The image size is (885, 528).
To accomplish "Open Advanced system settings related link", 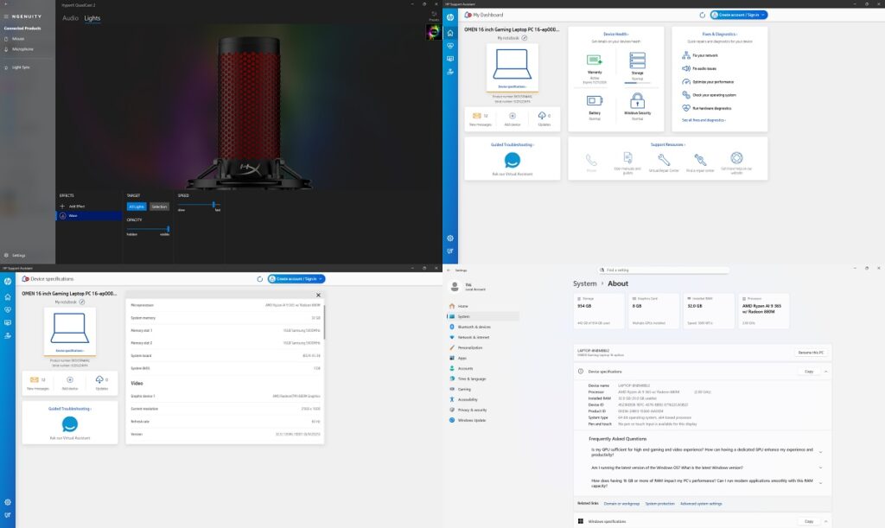I will pyautogui.click(x=701, y=503).
